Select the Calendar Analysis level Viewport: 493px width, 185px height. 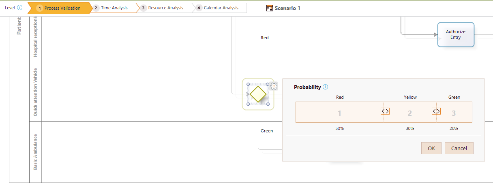point(220,8)
